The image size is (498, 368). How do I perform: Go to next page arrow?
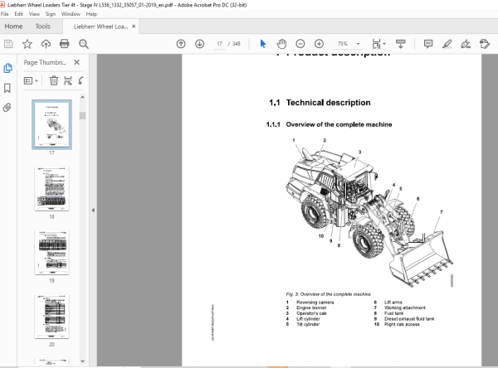199,44
